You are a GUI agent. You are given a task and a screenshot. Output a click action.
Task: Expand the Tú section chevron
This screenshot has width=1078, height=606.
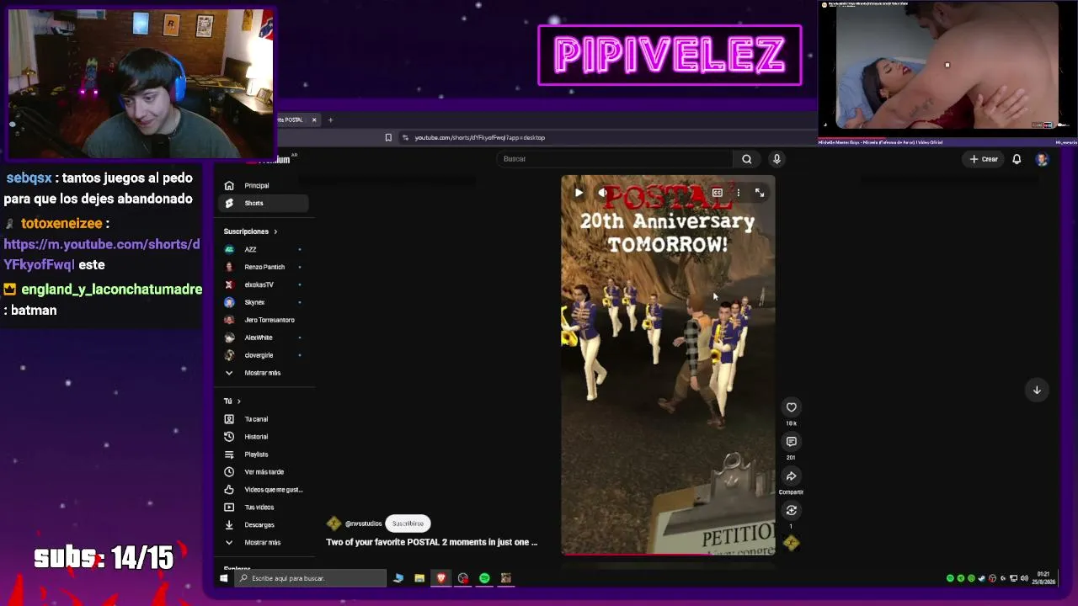point(238,401)
